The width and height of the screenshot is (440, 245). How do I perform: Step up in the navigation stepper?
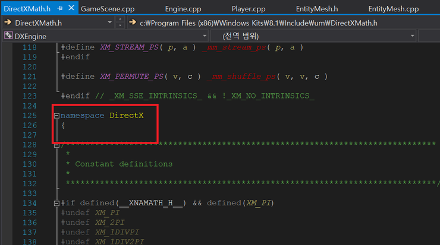click(x=120, y=19)
